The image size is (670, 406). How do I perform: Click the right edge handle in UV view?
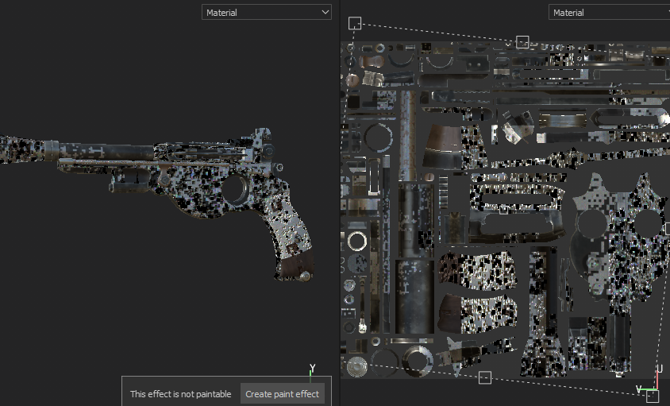tap(667, 229)
